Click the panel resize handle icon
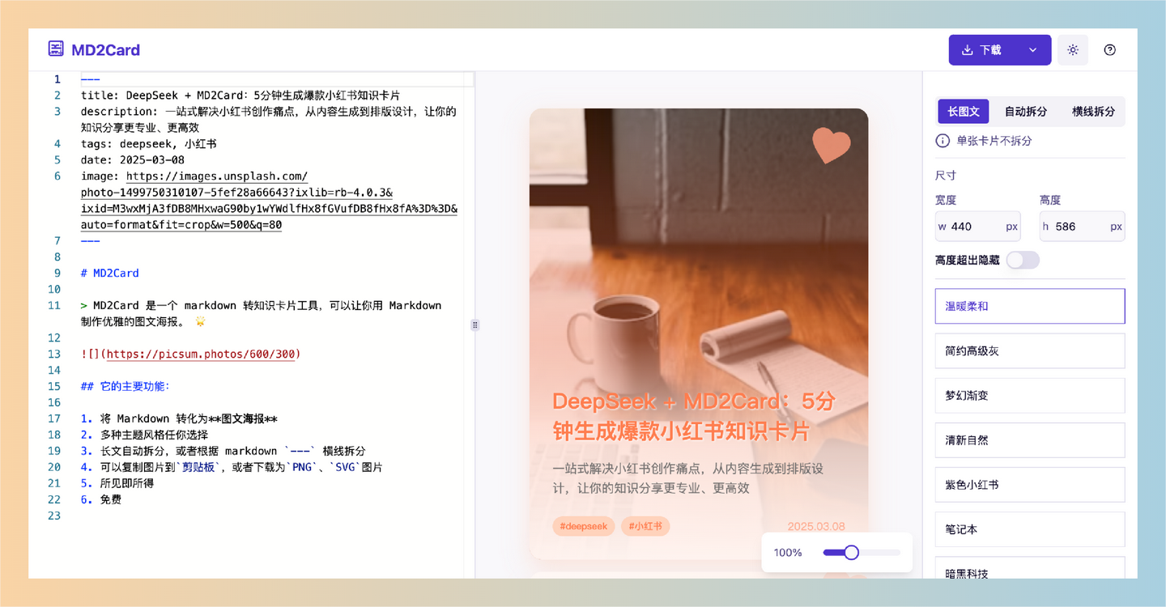This screenshot has height=607, width=1166. click(x=474, y=325)
